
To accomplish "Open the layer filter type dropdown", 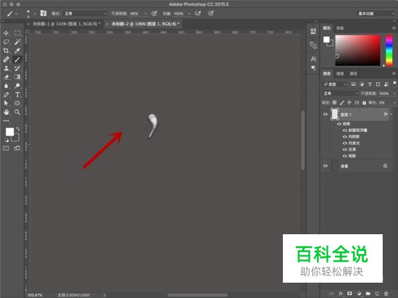I will (334, 84).
